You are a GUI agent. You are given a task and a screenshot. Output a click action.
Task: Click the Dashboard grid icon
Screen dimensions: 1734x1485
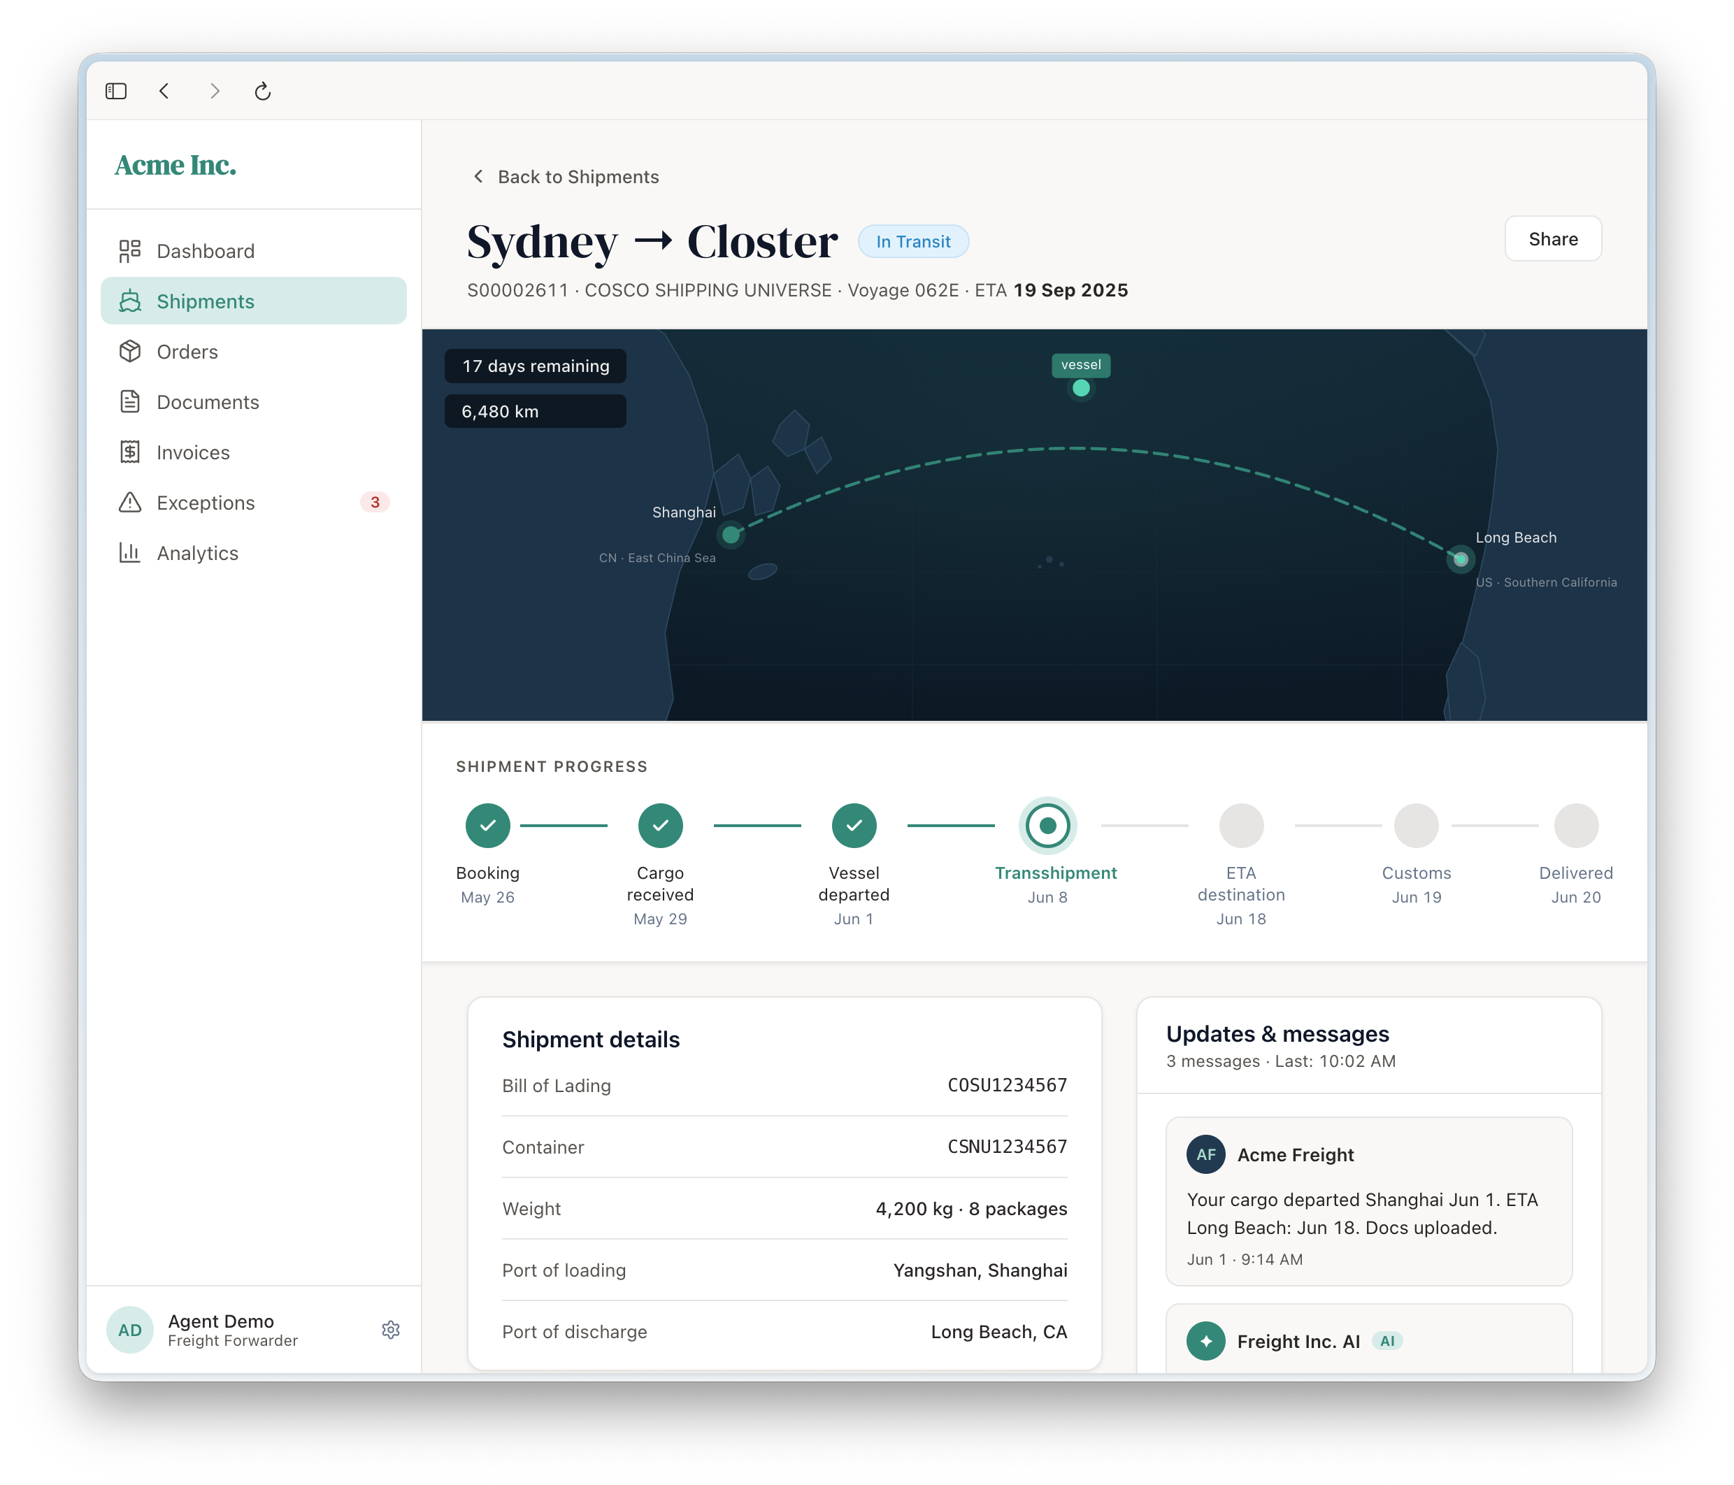pos(130,251)
